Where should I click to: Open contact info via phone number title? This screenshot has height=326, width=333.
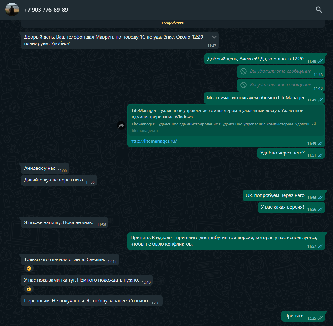46,10
